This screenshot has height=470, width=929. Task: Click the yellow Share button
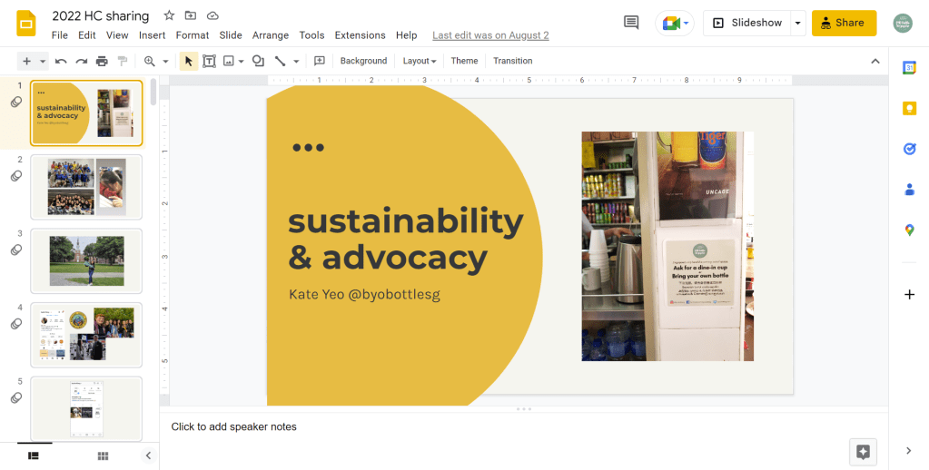click(844, 23)
